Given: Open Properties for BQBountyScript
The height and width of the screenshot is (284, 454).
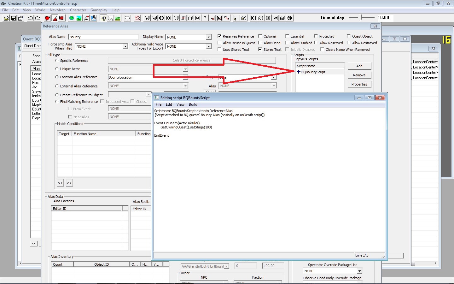Looking at the screenshot, I should pyautogui.click(x=359, y=84).
